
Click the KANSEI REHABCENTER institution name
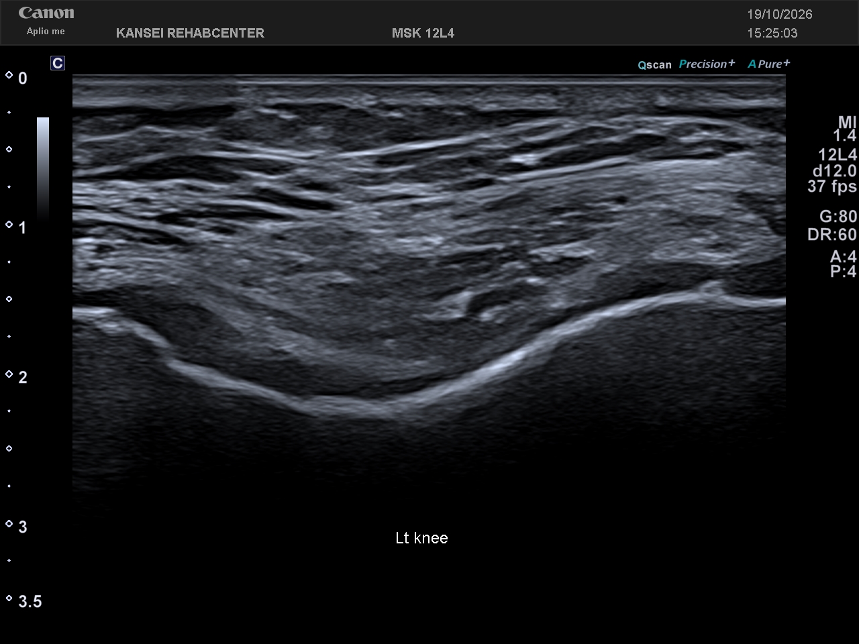[x=190, y=33]
